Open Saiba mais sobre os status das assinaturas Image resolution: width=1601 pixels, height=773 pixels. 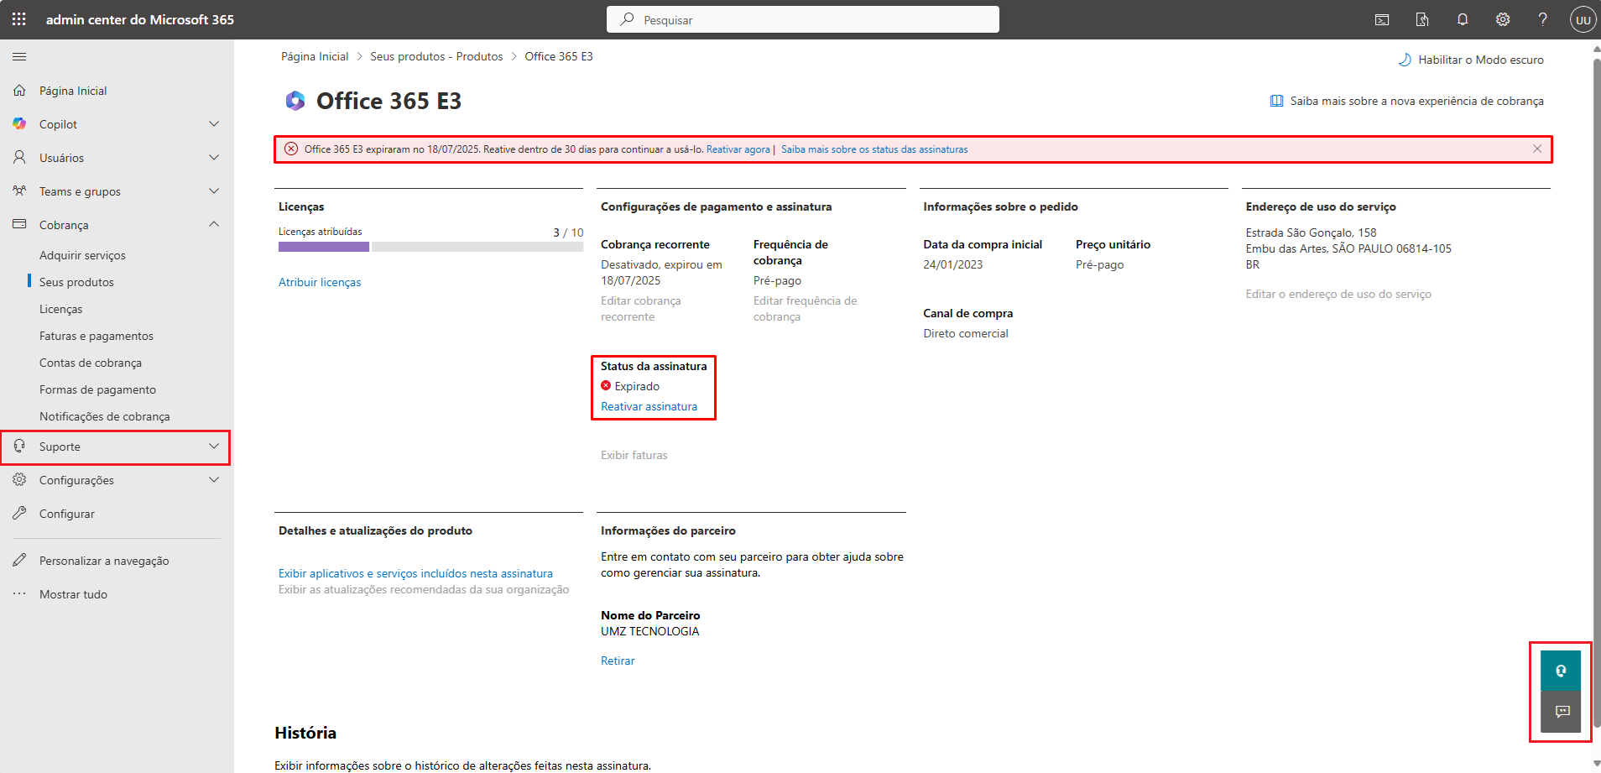874,149
